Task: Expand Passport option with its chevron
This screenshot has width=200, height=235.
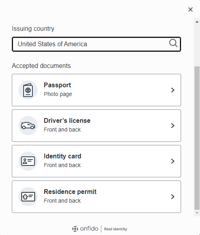Action: [173, 90]
